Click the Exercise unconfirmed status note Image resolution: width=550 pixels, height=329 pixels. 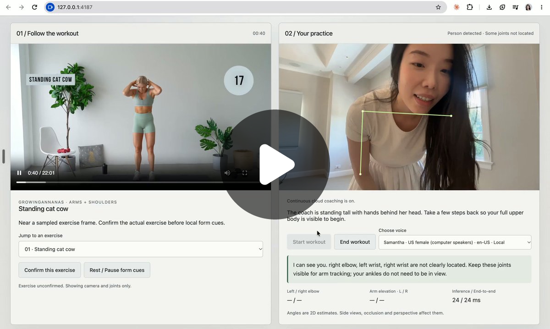point(75,286)
